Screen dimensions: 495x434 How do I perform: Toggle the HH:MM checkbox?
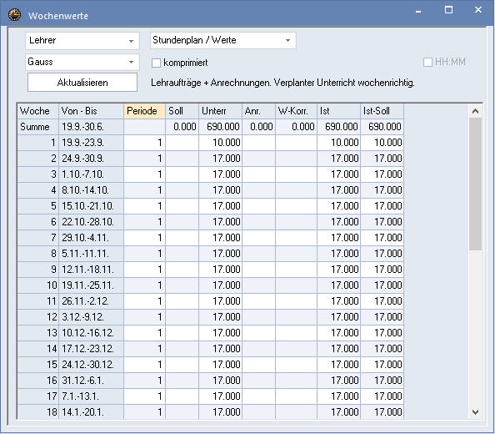pos(427,62)
